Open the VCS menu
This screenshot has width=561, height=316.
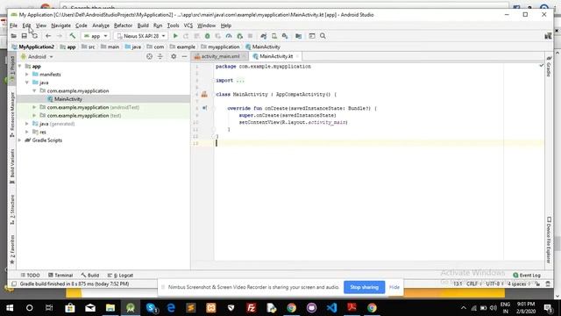188,25
